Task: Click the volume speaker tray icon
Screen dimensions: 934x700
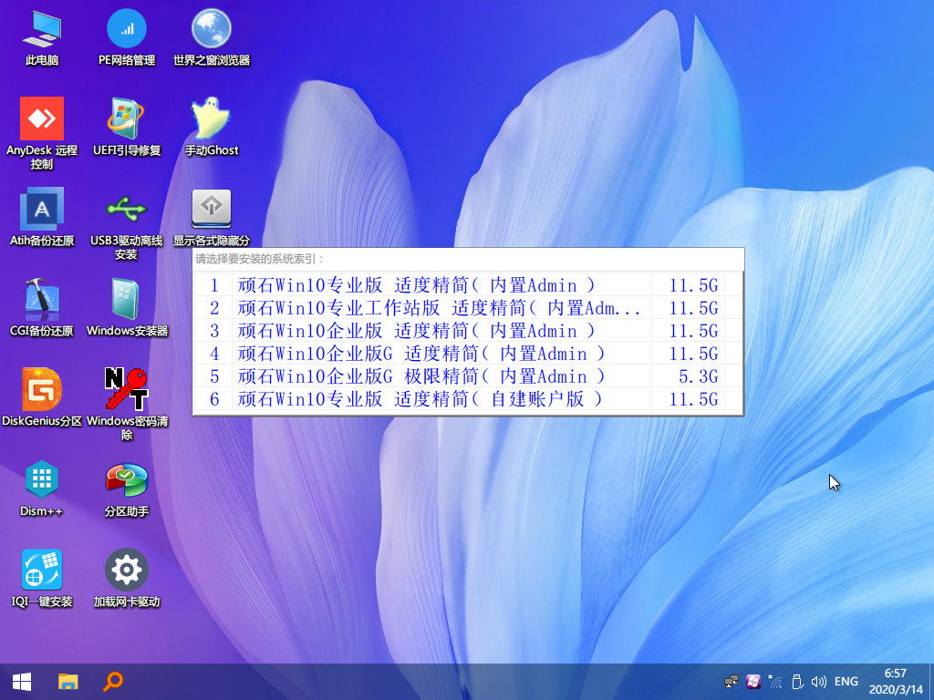Action: pos(818,682)
